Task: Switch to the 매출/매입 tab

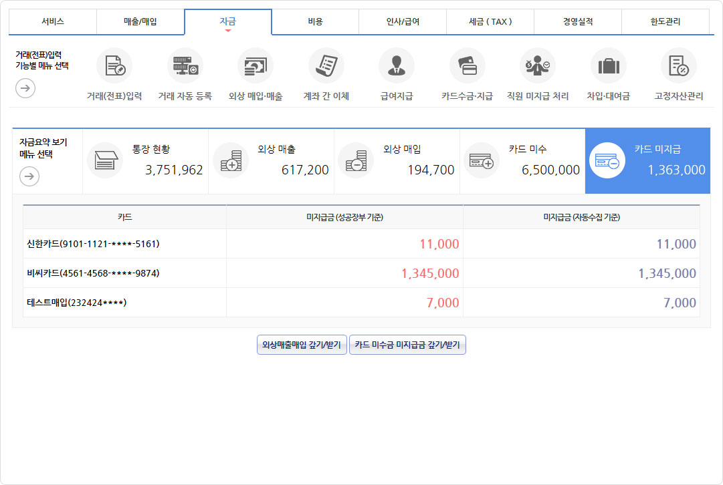Action: click(x=140, y=21)
